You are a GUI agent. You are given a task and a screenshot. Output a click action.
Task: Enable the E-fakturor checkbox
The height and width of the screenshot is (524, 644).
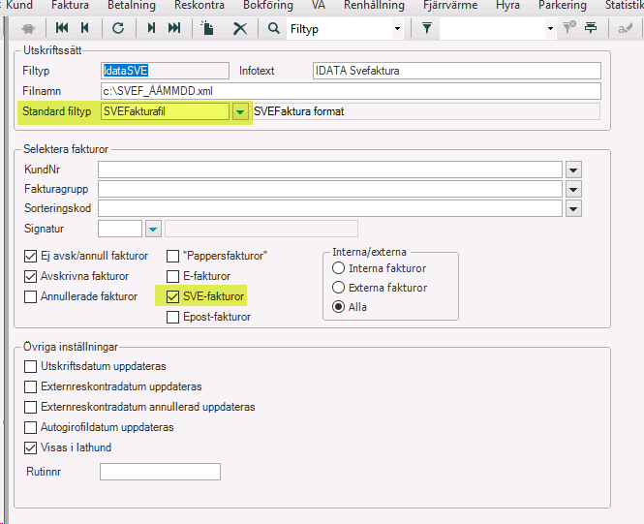173,276
